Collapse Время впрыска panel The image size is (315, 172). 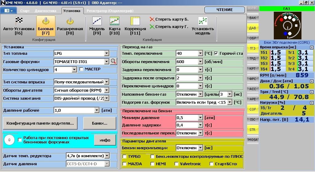pyautogui.click(x=312, y=47)
